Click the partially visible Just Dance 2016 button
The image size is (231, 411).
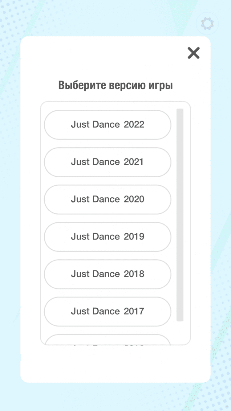[x=107, y=340]
